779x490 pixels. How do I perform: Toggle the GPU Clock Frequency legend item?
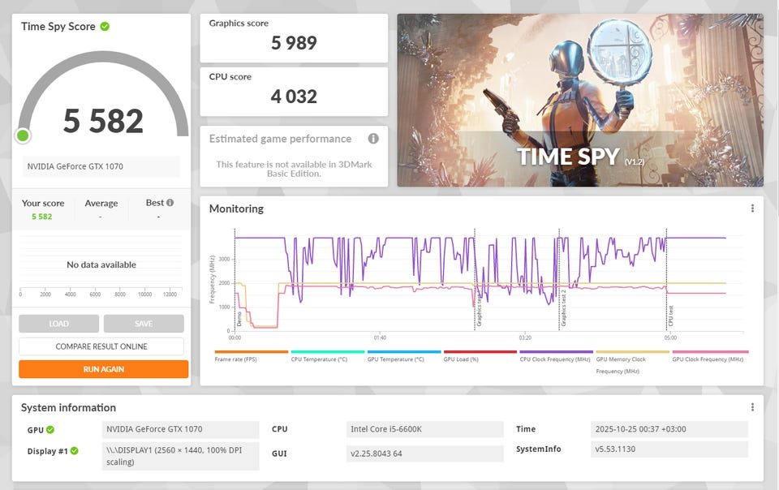[710, 356]
